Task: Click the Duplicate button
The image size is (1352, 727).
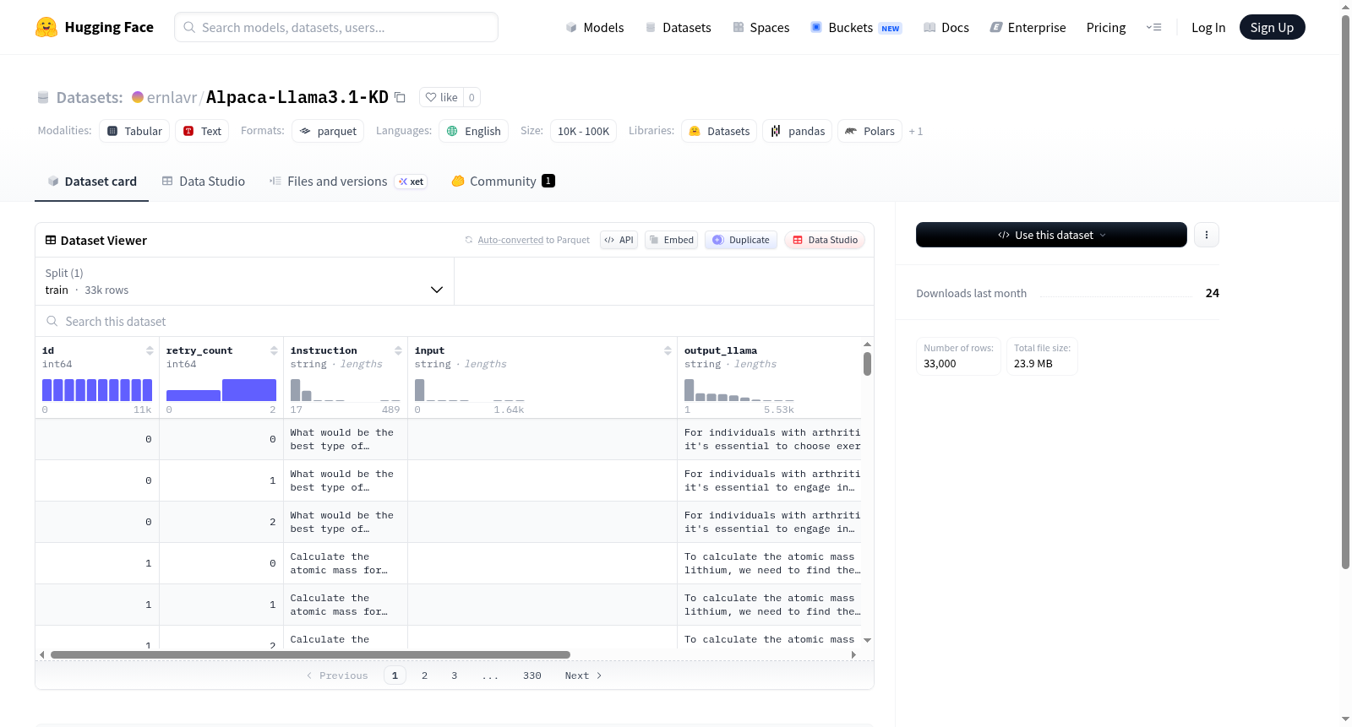Action: point(741,240)
